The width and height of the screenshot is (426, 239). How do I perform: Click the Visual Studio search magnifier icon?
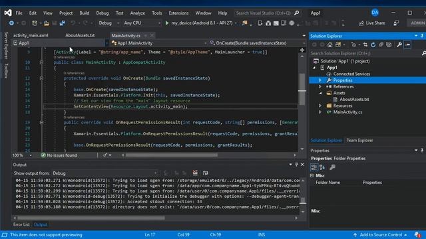[x=297, y=13]
